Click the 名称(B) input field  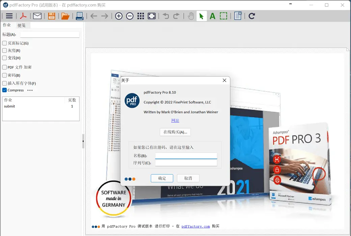(x=186, y=156)
